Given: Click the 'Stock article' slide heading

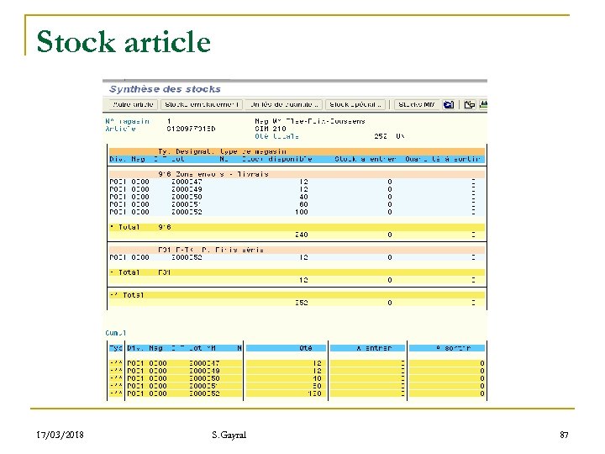Looking at the screenshot, I should (124, 41).
